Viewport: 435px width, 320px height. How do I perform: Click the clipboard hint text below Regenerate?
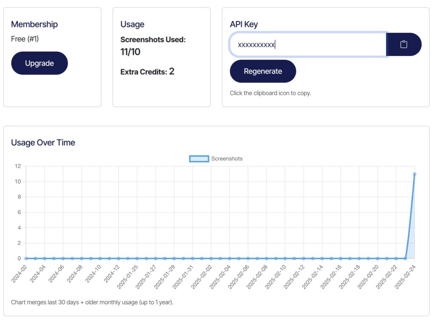(x=270, y=93)
